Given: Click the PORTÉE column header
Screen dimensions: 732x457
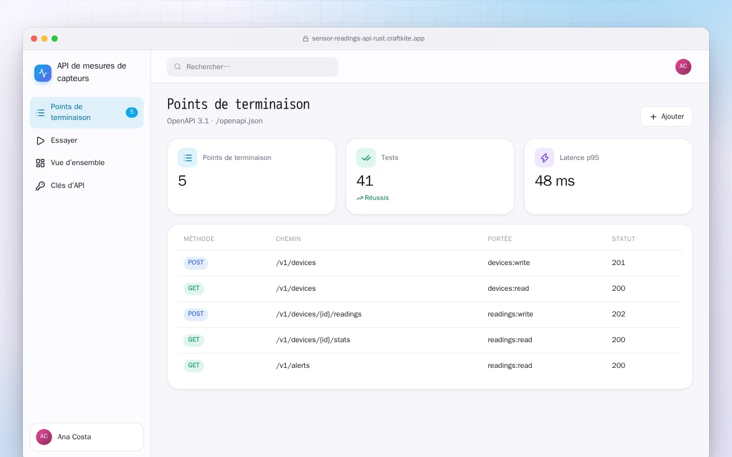Looking at the screenshot, I should tap(500, 239).
